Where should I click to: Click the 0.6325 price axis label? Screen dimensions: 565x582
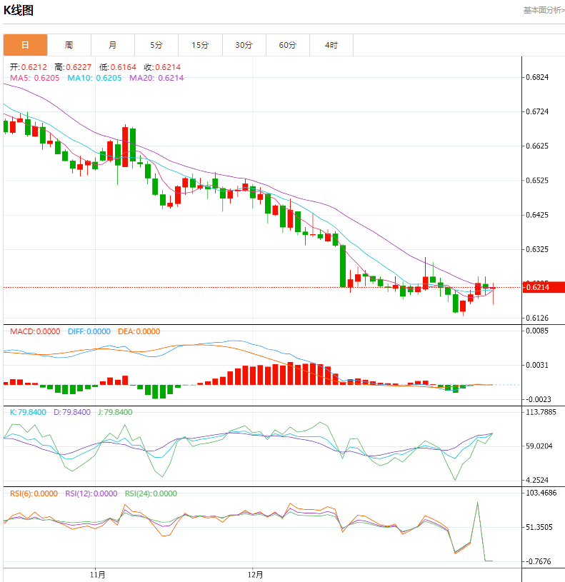pyautogui.click(x=537, y=249)
